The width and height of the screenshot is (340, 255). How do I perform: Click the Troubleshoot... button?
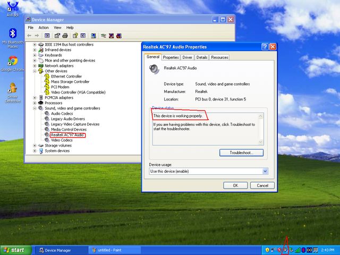point(242,152)
